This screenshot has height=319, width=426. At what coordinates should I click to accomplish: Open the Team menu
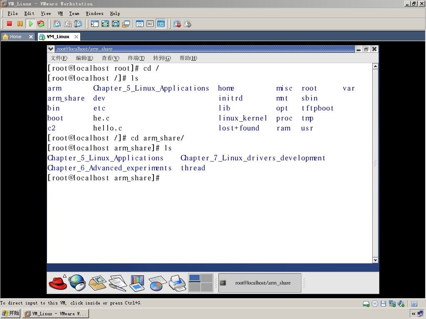74,14
